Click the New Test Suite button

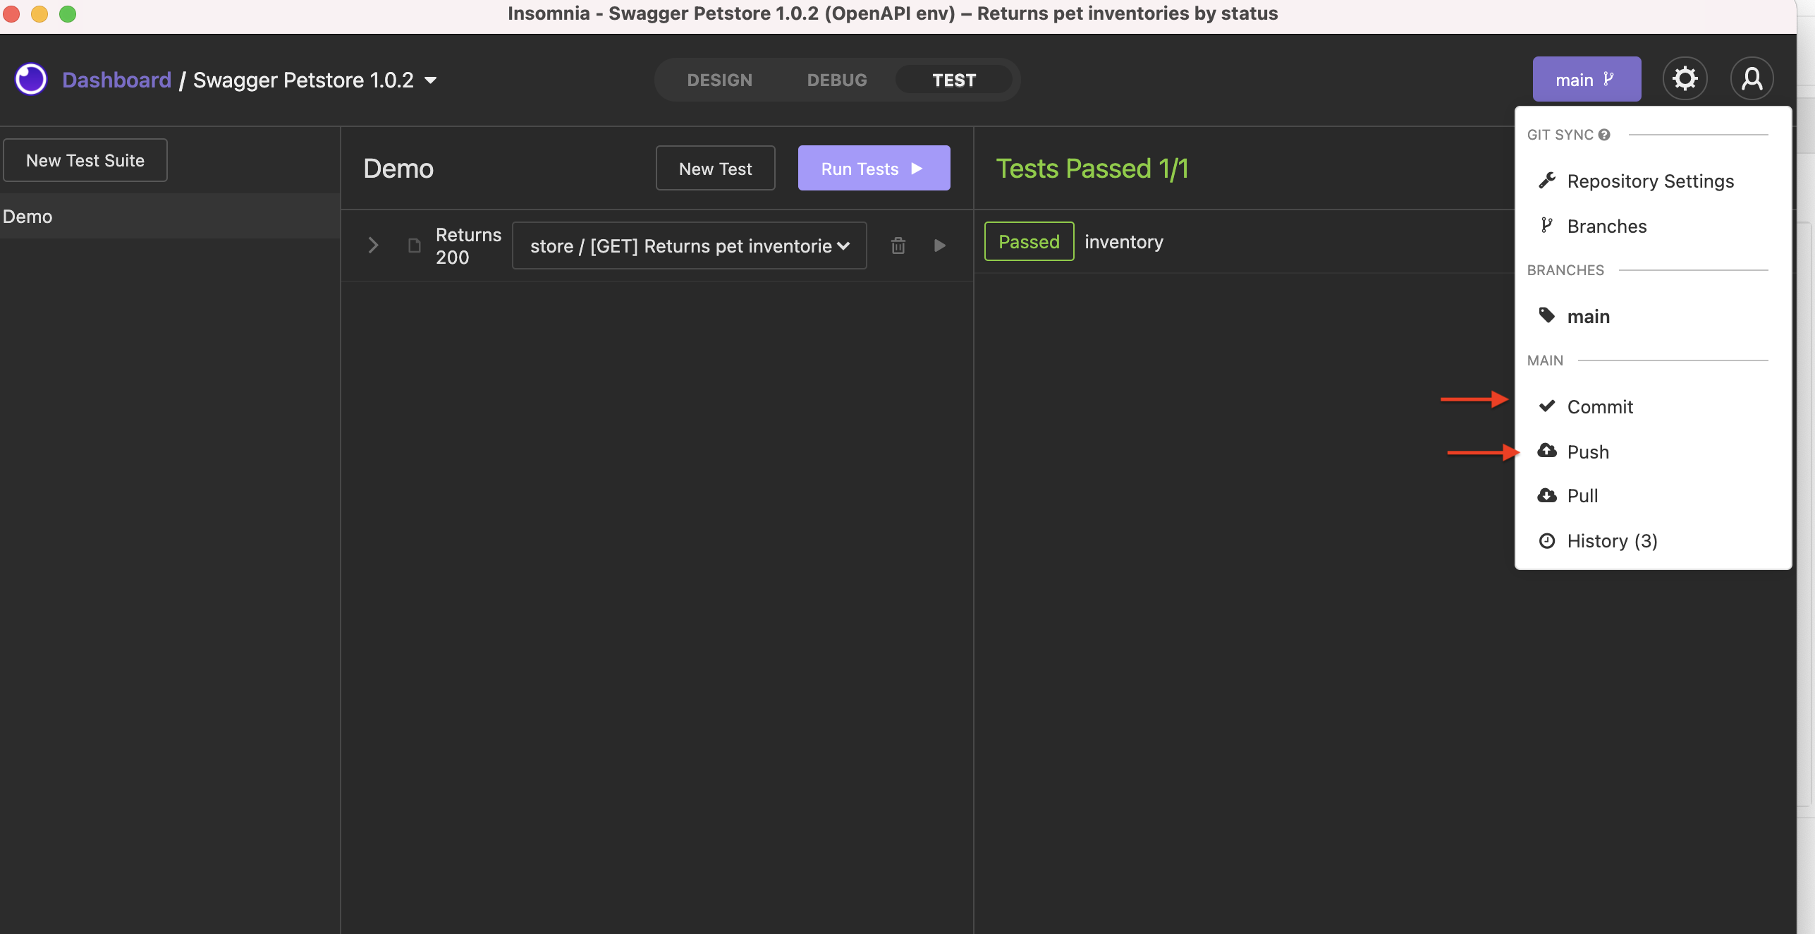tap(85, 159)
